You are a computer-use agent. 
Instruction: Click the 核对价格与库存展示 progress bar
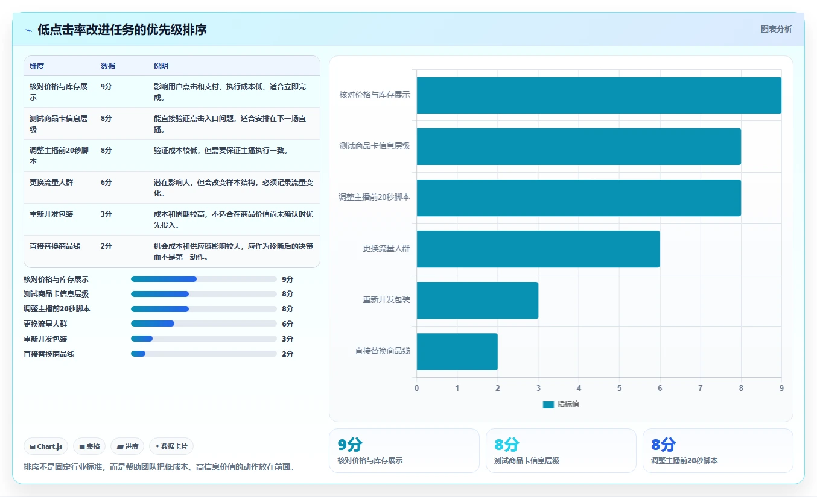click(204, 279)
